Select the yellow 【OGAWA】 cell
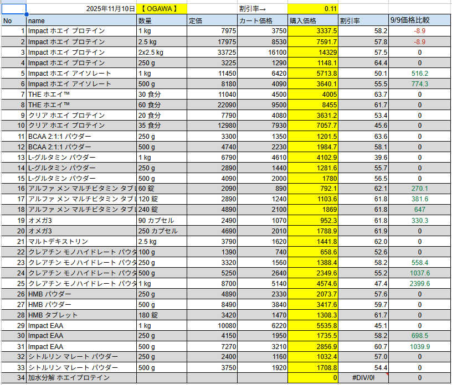 coord(161,9)
